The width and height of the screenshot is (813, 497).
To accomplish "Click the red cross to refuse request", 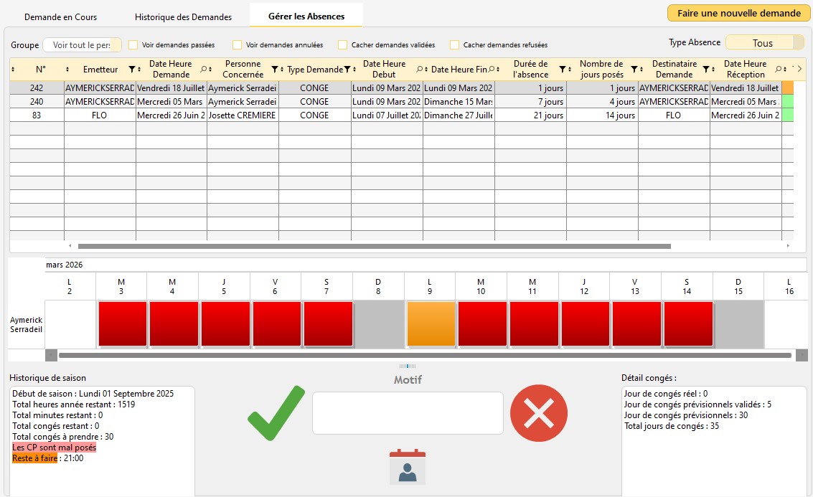I will (538, 413).
